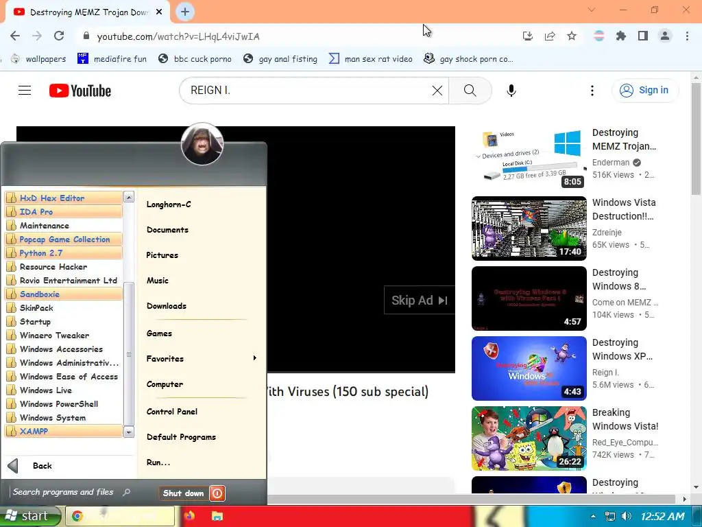Expand the Windows Accessories folder
Viewport: 702px width, 527px height.
pyautogui.click(x=64, y=349)
